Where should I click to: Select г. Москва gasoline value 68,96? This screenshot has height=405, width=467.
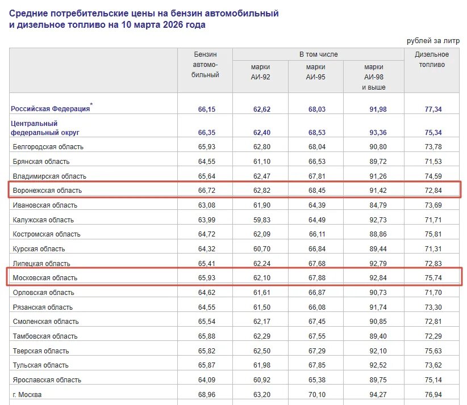point(207,395)
